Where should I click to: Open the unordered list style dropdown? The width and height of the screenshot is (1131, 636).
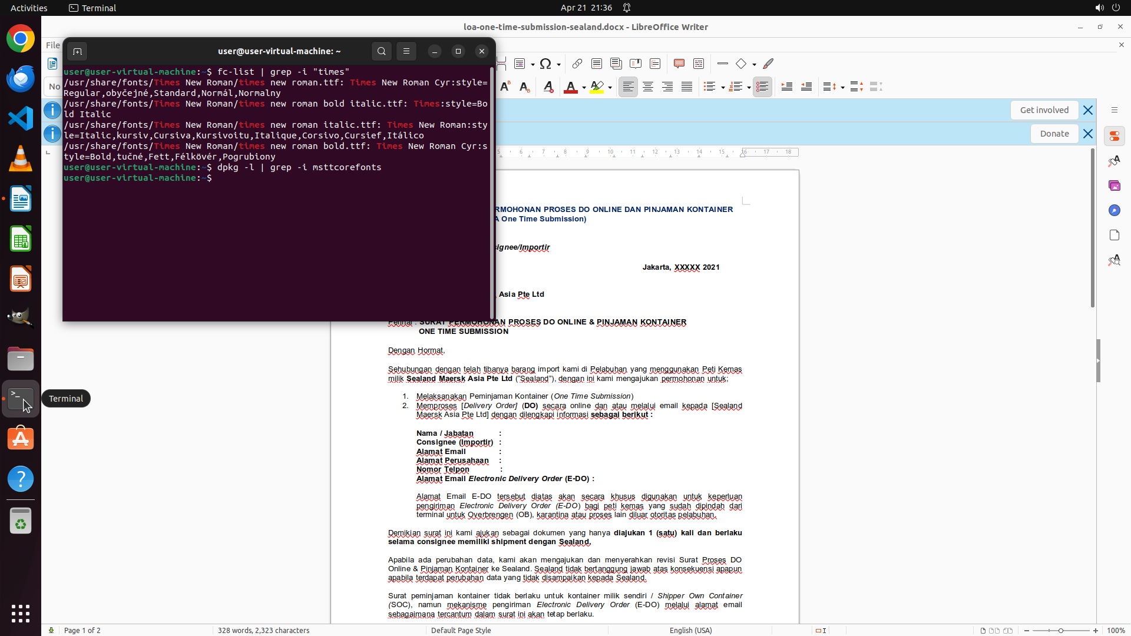(723, 88)
